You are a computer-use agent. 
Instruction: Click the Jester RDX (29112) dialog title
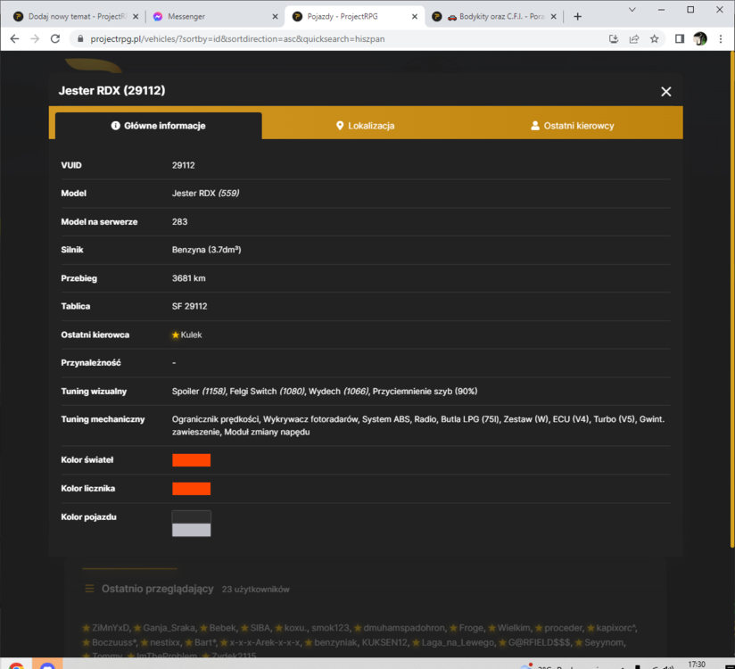111,90
